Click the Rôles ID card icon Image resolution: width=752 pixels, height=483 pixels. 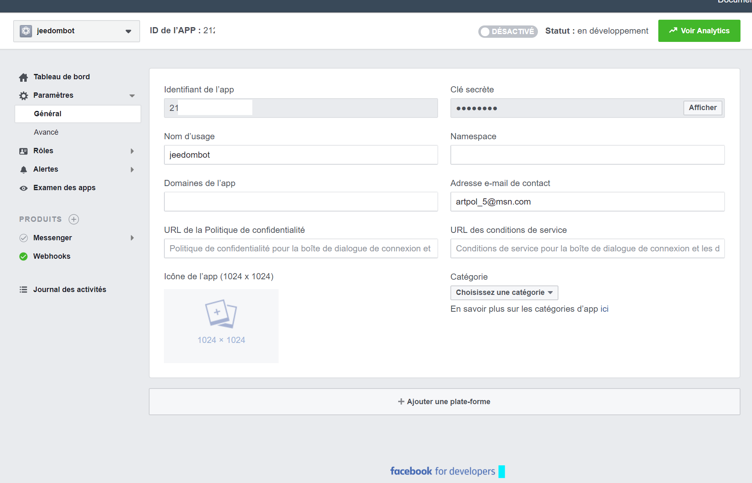click(23, 151)
